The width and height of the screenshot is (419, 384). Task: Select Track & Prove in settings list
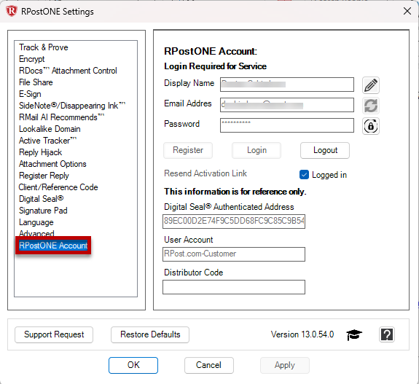coord(44,47)
